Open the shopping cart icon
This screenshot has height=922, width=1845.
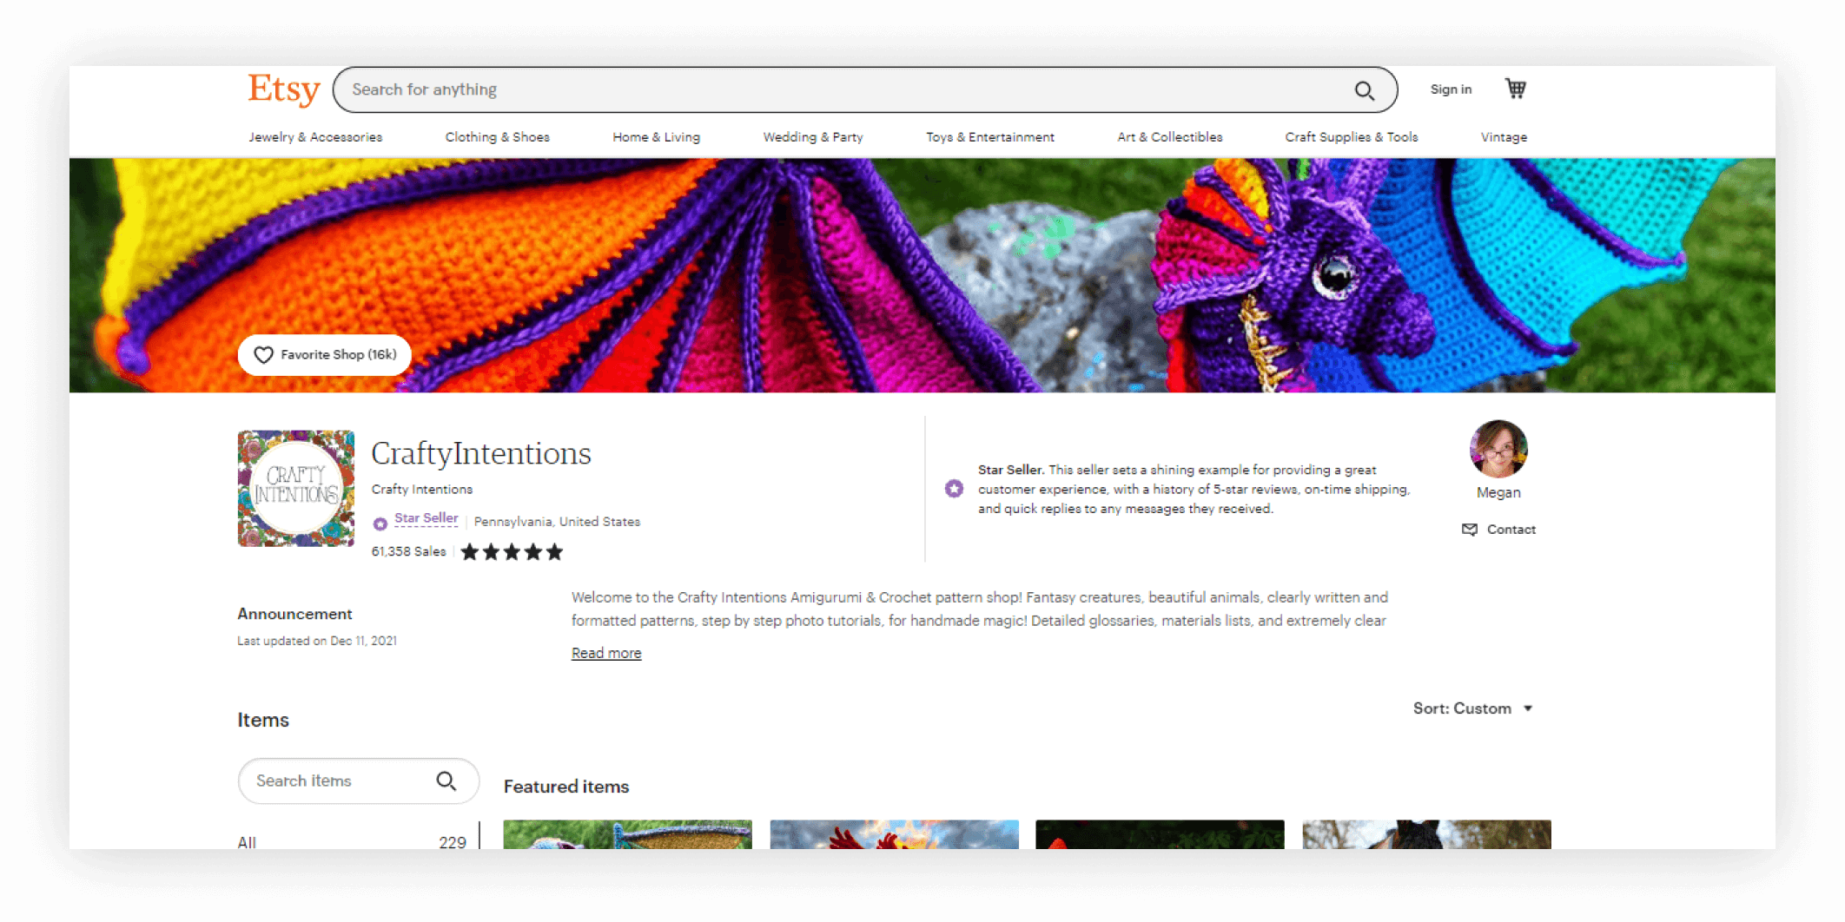(x=1516, y=89)
